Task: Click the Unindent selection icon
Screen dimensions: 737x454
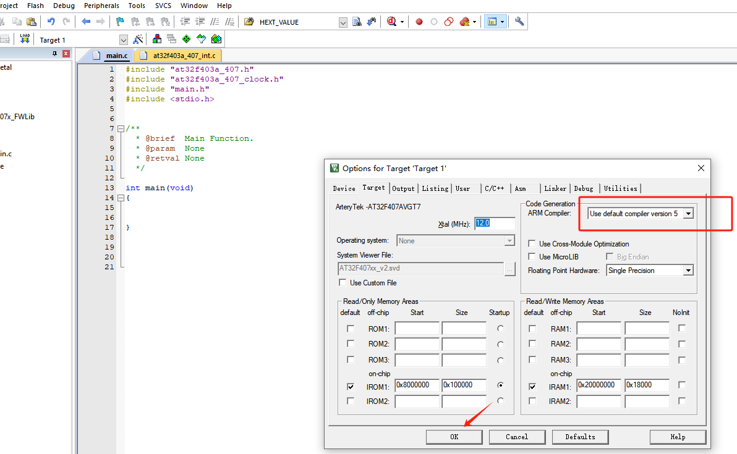Action: pyautogui.click(x=200, y=22)
